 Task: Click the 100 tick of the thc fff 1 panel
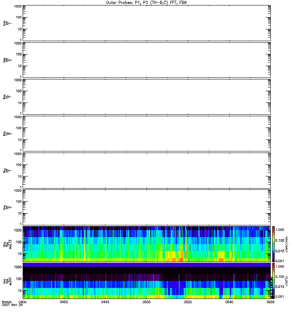19,165
